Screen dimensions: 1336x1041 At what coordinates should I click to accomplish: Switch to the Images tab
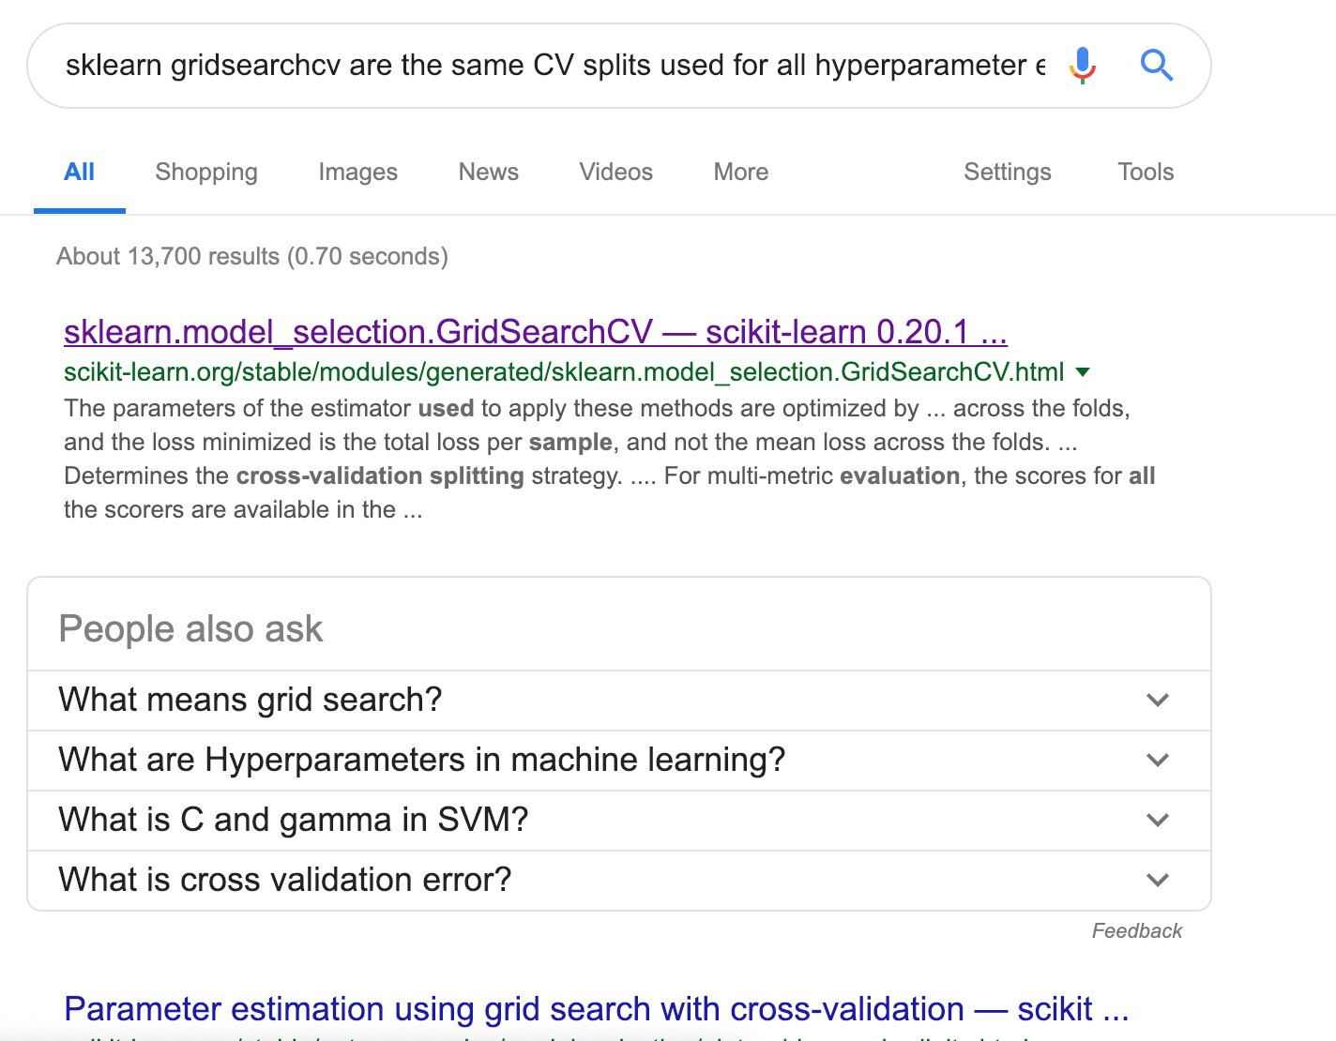[357, 173]
